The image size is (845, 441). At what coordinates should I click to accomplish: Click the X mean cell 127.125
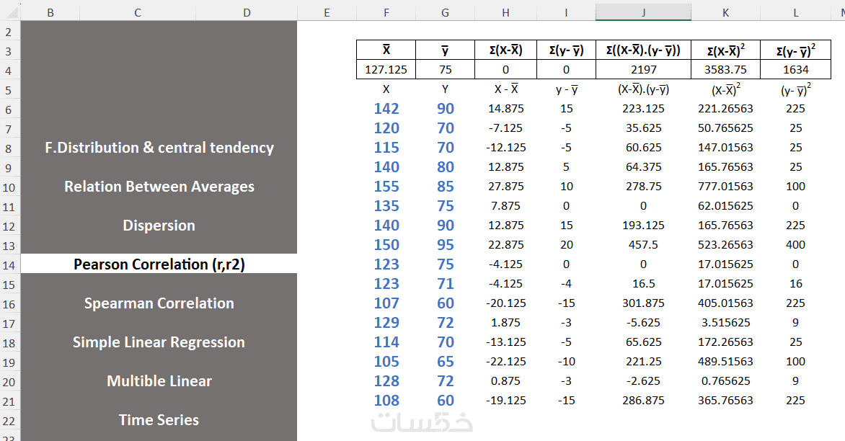click(x=386, y=70)
